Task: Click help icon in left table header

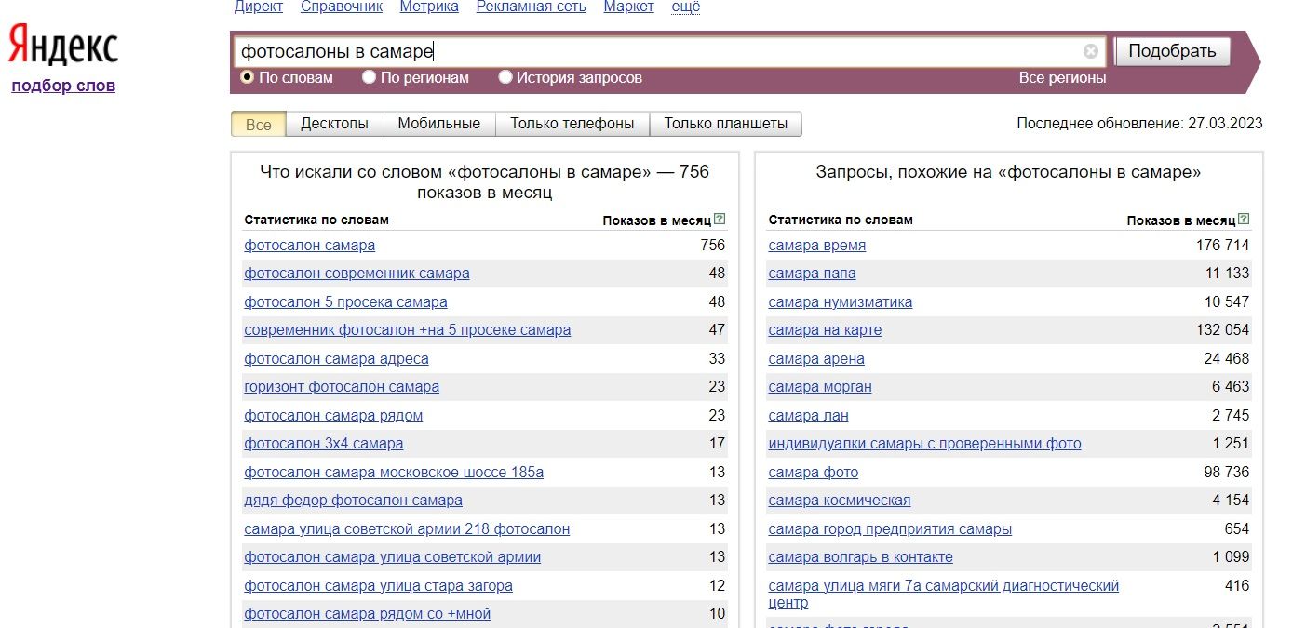Action: pos(719,220)
